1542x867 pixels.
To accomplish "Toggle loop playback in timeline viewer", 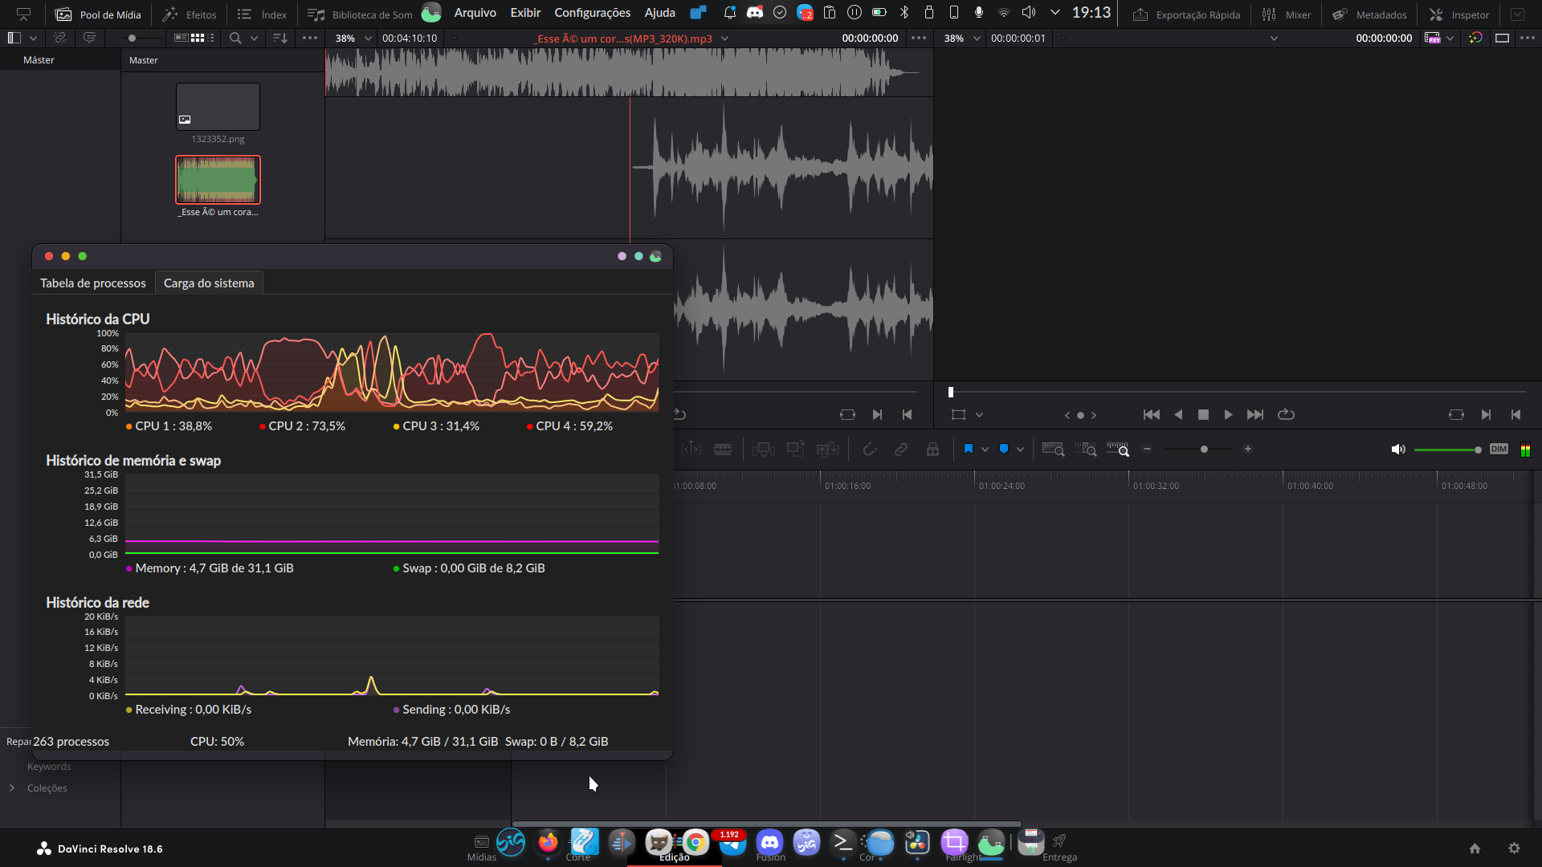I will coord(1286,415).
